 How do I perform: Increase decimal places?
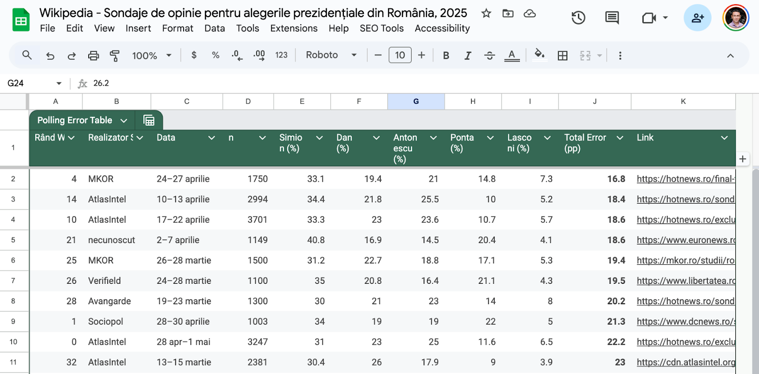point(259,55)
